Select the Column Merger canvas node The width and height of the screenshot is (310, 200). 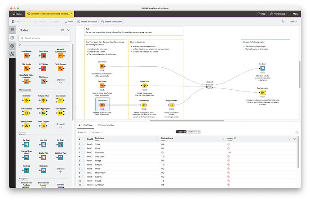click(144, 105)
